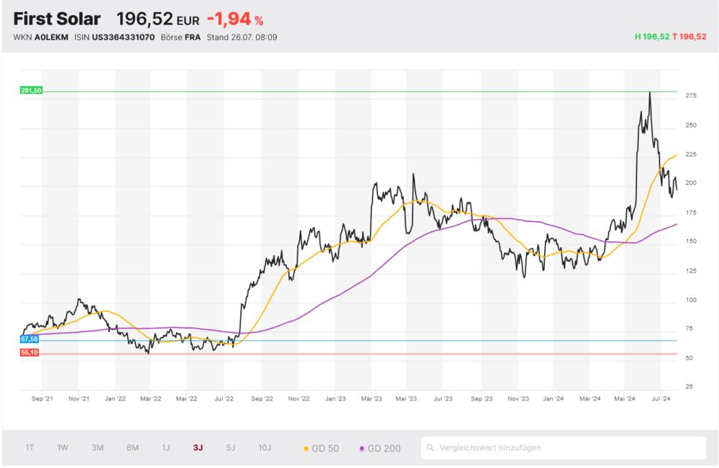The height and width of the screenshot is (468, 719).
Task: Select the 1J time range
Action: coord(166,447)
